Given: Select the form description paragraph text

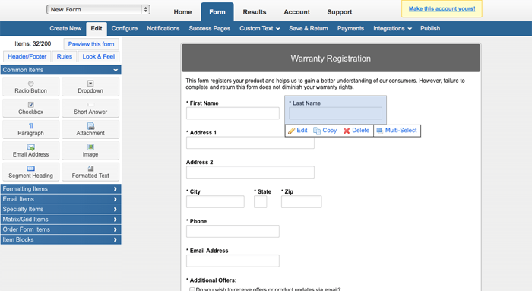Looking at the screenshot, I should [x=325, y=84].
